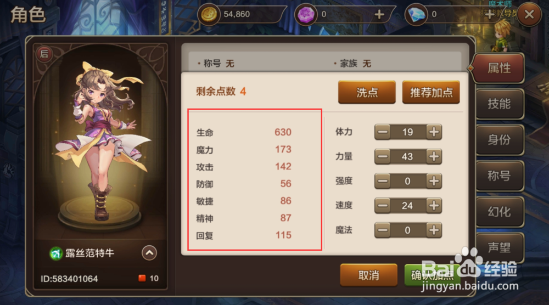Increase 强度 with the plus button
The width and height of the screenshot is (549, 305).
click(x=434, y=181)
